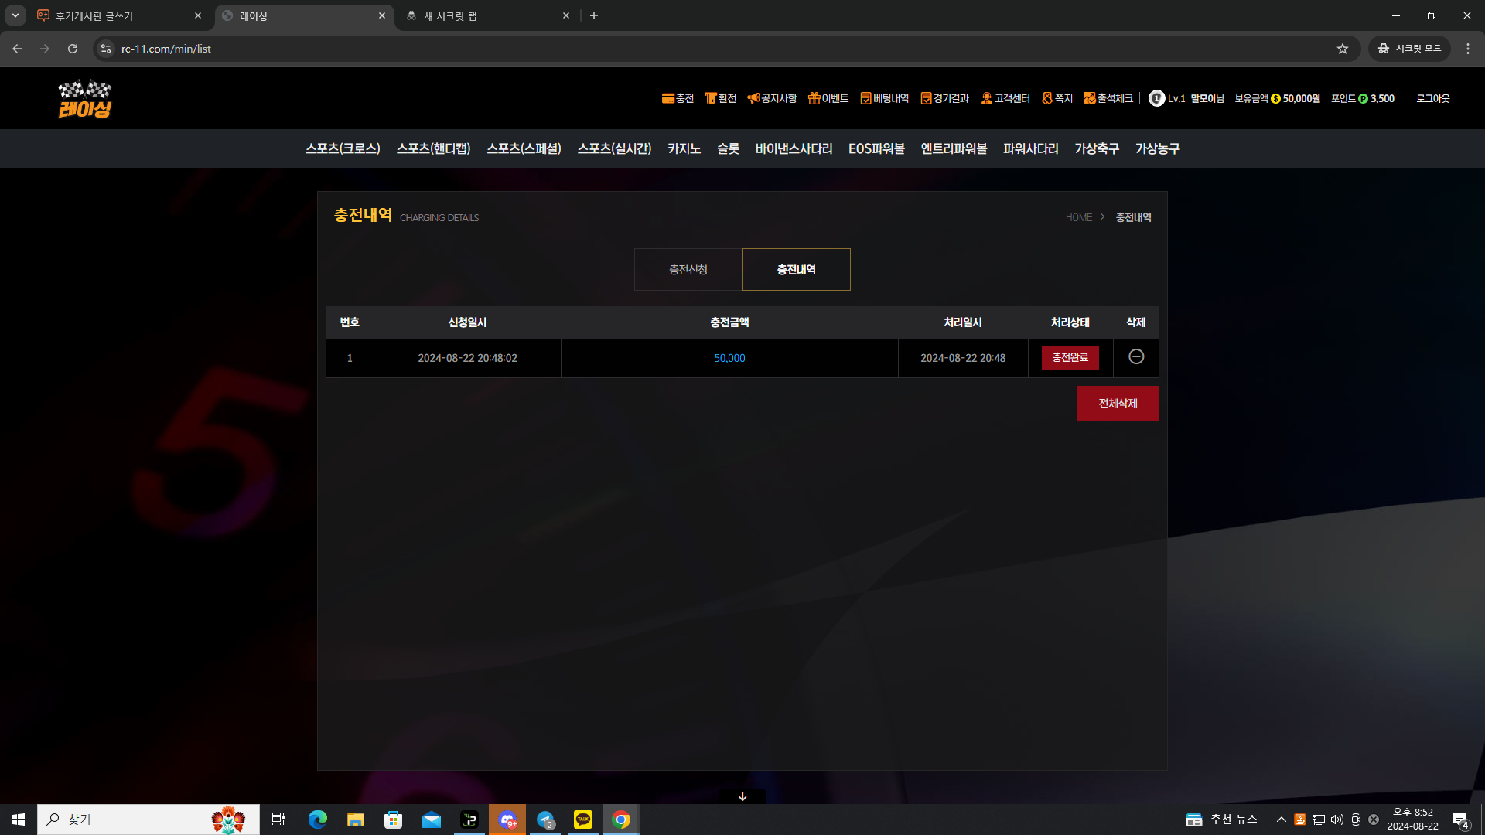Open 스포츠(크로스) menu
The height and width of the screenshot is (835, 1485).
343,148
